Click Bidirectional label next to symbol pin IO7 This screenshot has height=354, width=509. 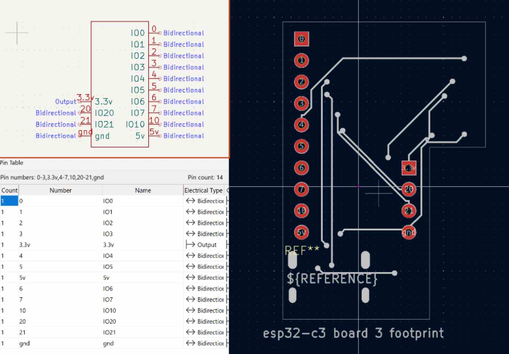point(184,113)
